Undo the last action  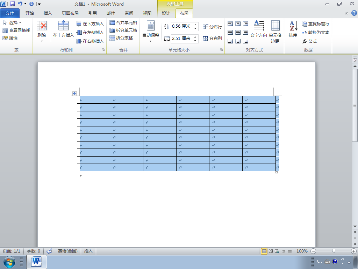pos(20,4)
